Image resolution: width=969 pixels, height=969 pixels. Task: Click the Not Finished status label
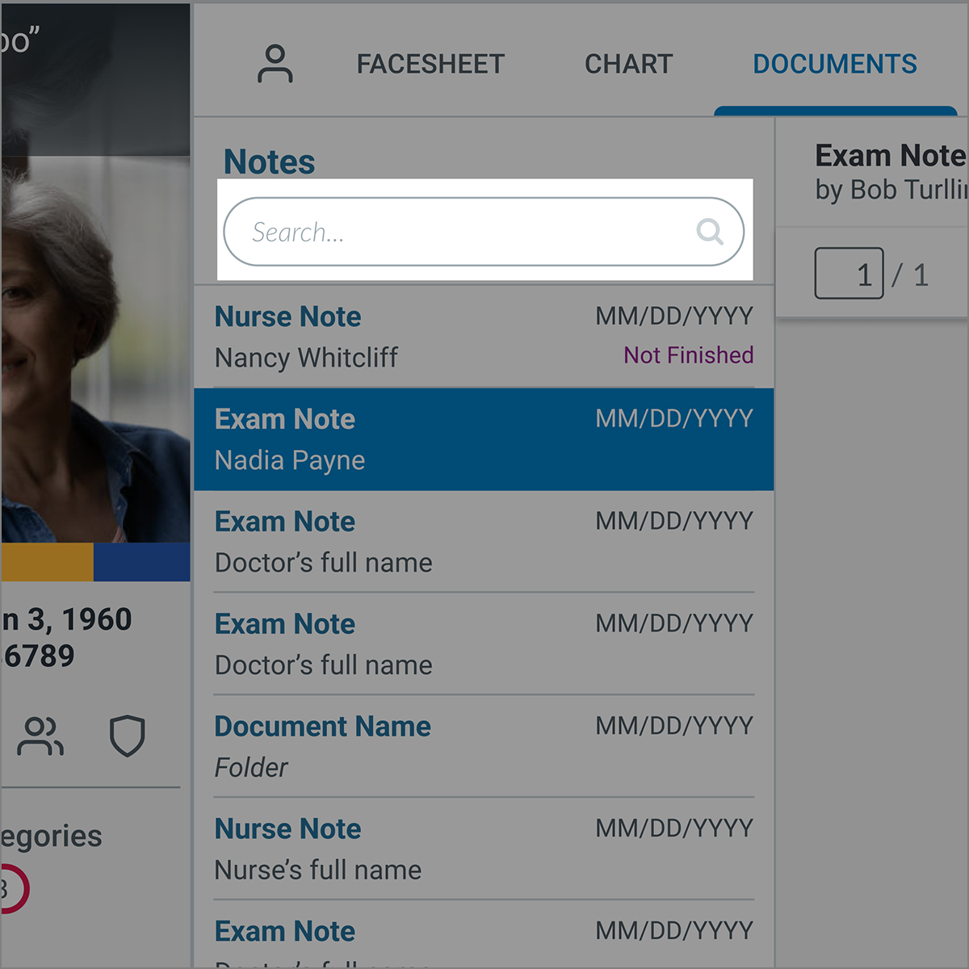[x=688, y=355]
